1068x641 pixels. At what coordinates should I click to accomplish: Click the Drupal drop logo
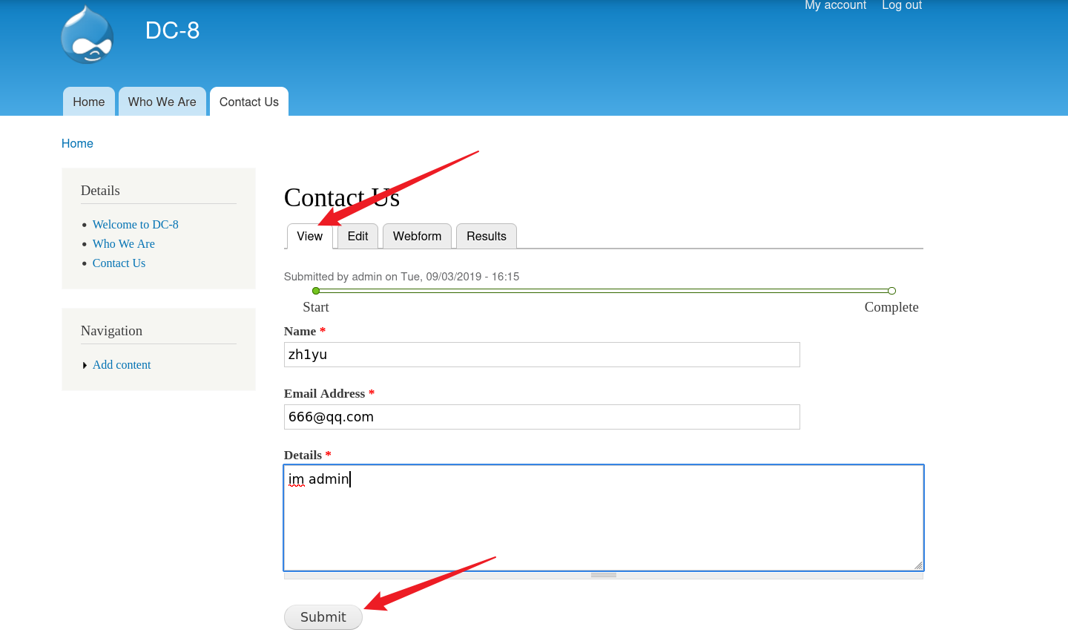click(88, 35)
